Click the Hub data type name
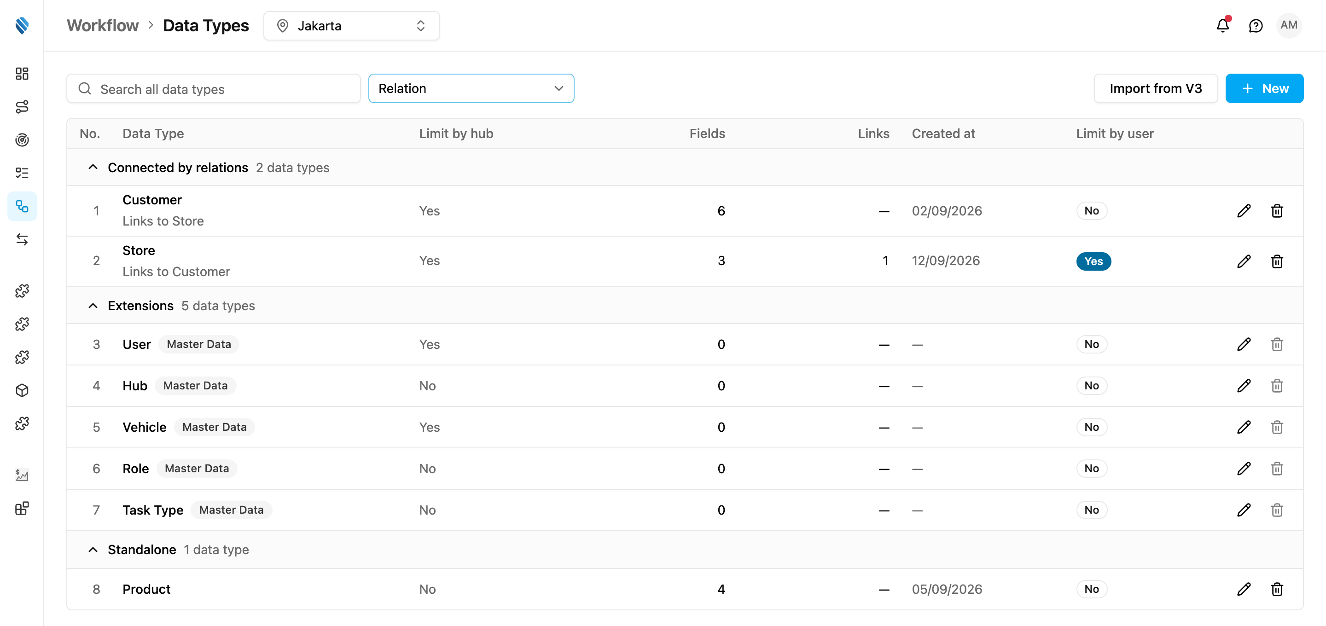Screen dimensions: 1326x626 click(135, 386)
